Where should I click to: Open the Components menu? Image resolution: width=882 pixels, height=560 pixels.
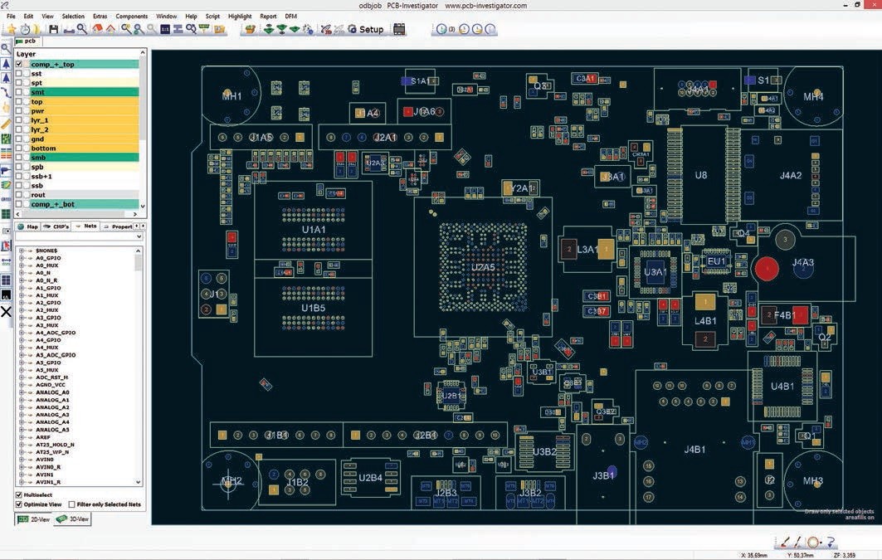coord(131,15)
